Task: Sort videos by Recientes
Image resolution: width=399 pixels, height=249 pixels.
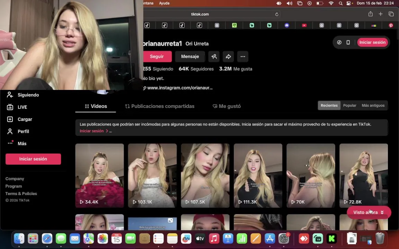Action: (329, 105)
